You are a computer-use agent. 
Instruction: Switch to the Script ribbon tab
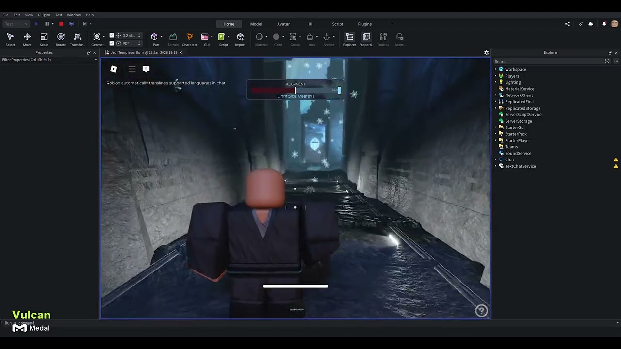338,24
